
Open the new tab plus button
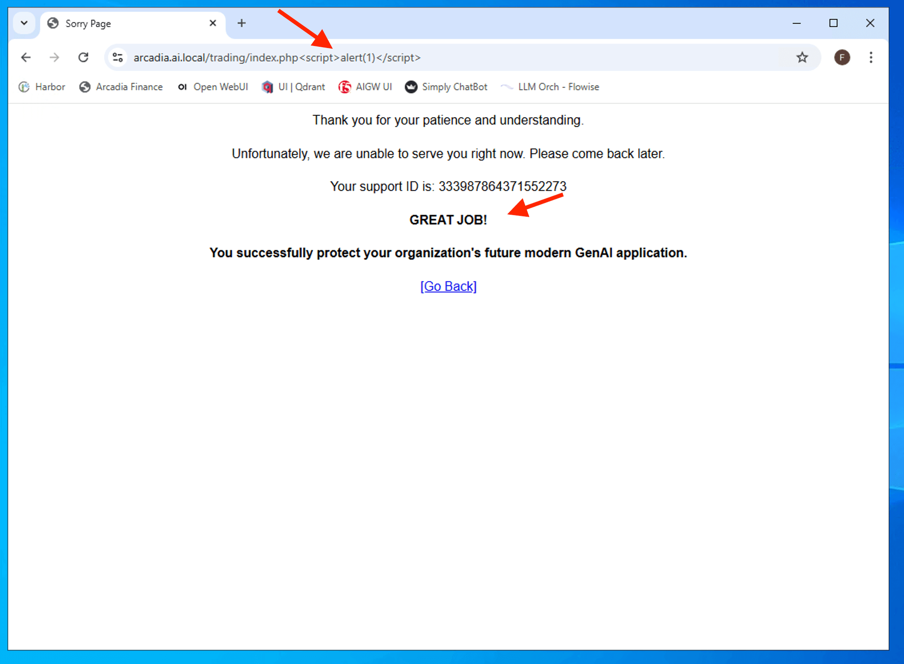[242, 23]
